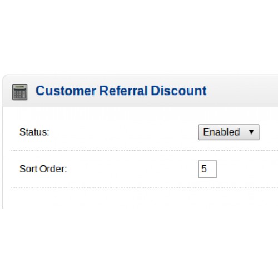Click the blank space between Status label and dropdown
Screen dimensions: 278x278
click(x=124, y=132)
